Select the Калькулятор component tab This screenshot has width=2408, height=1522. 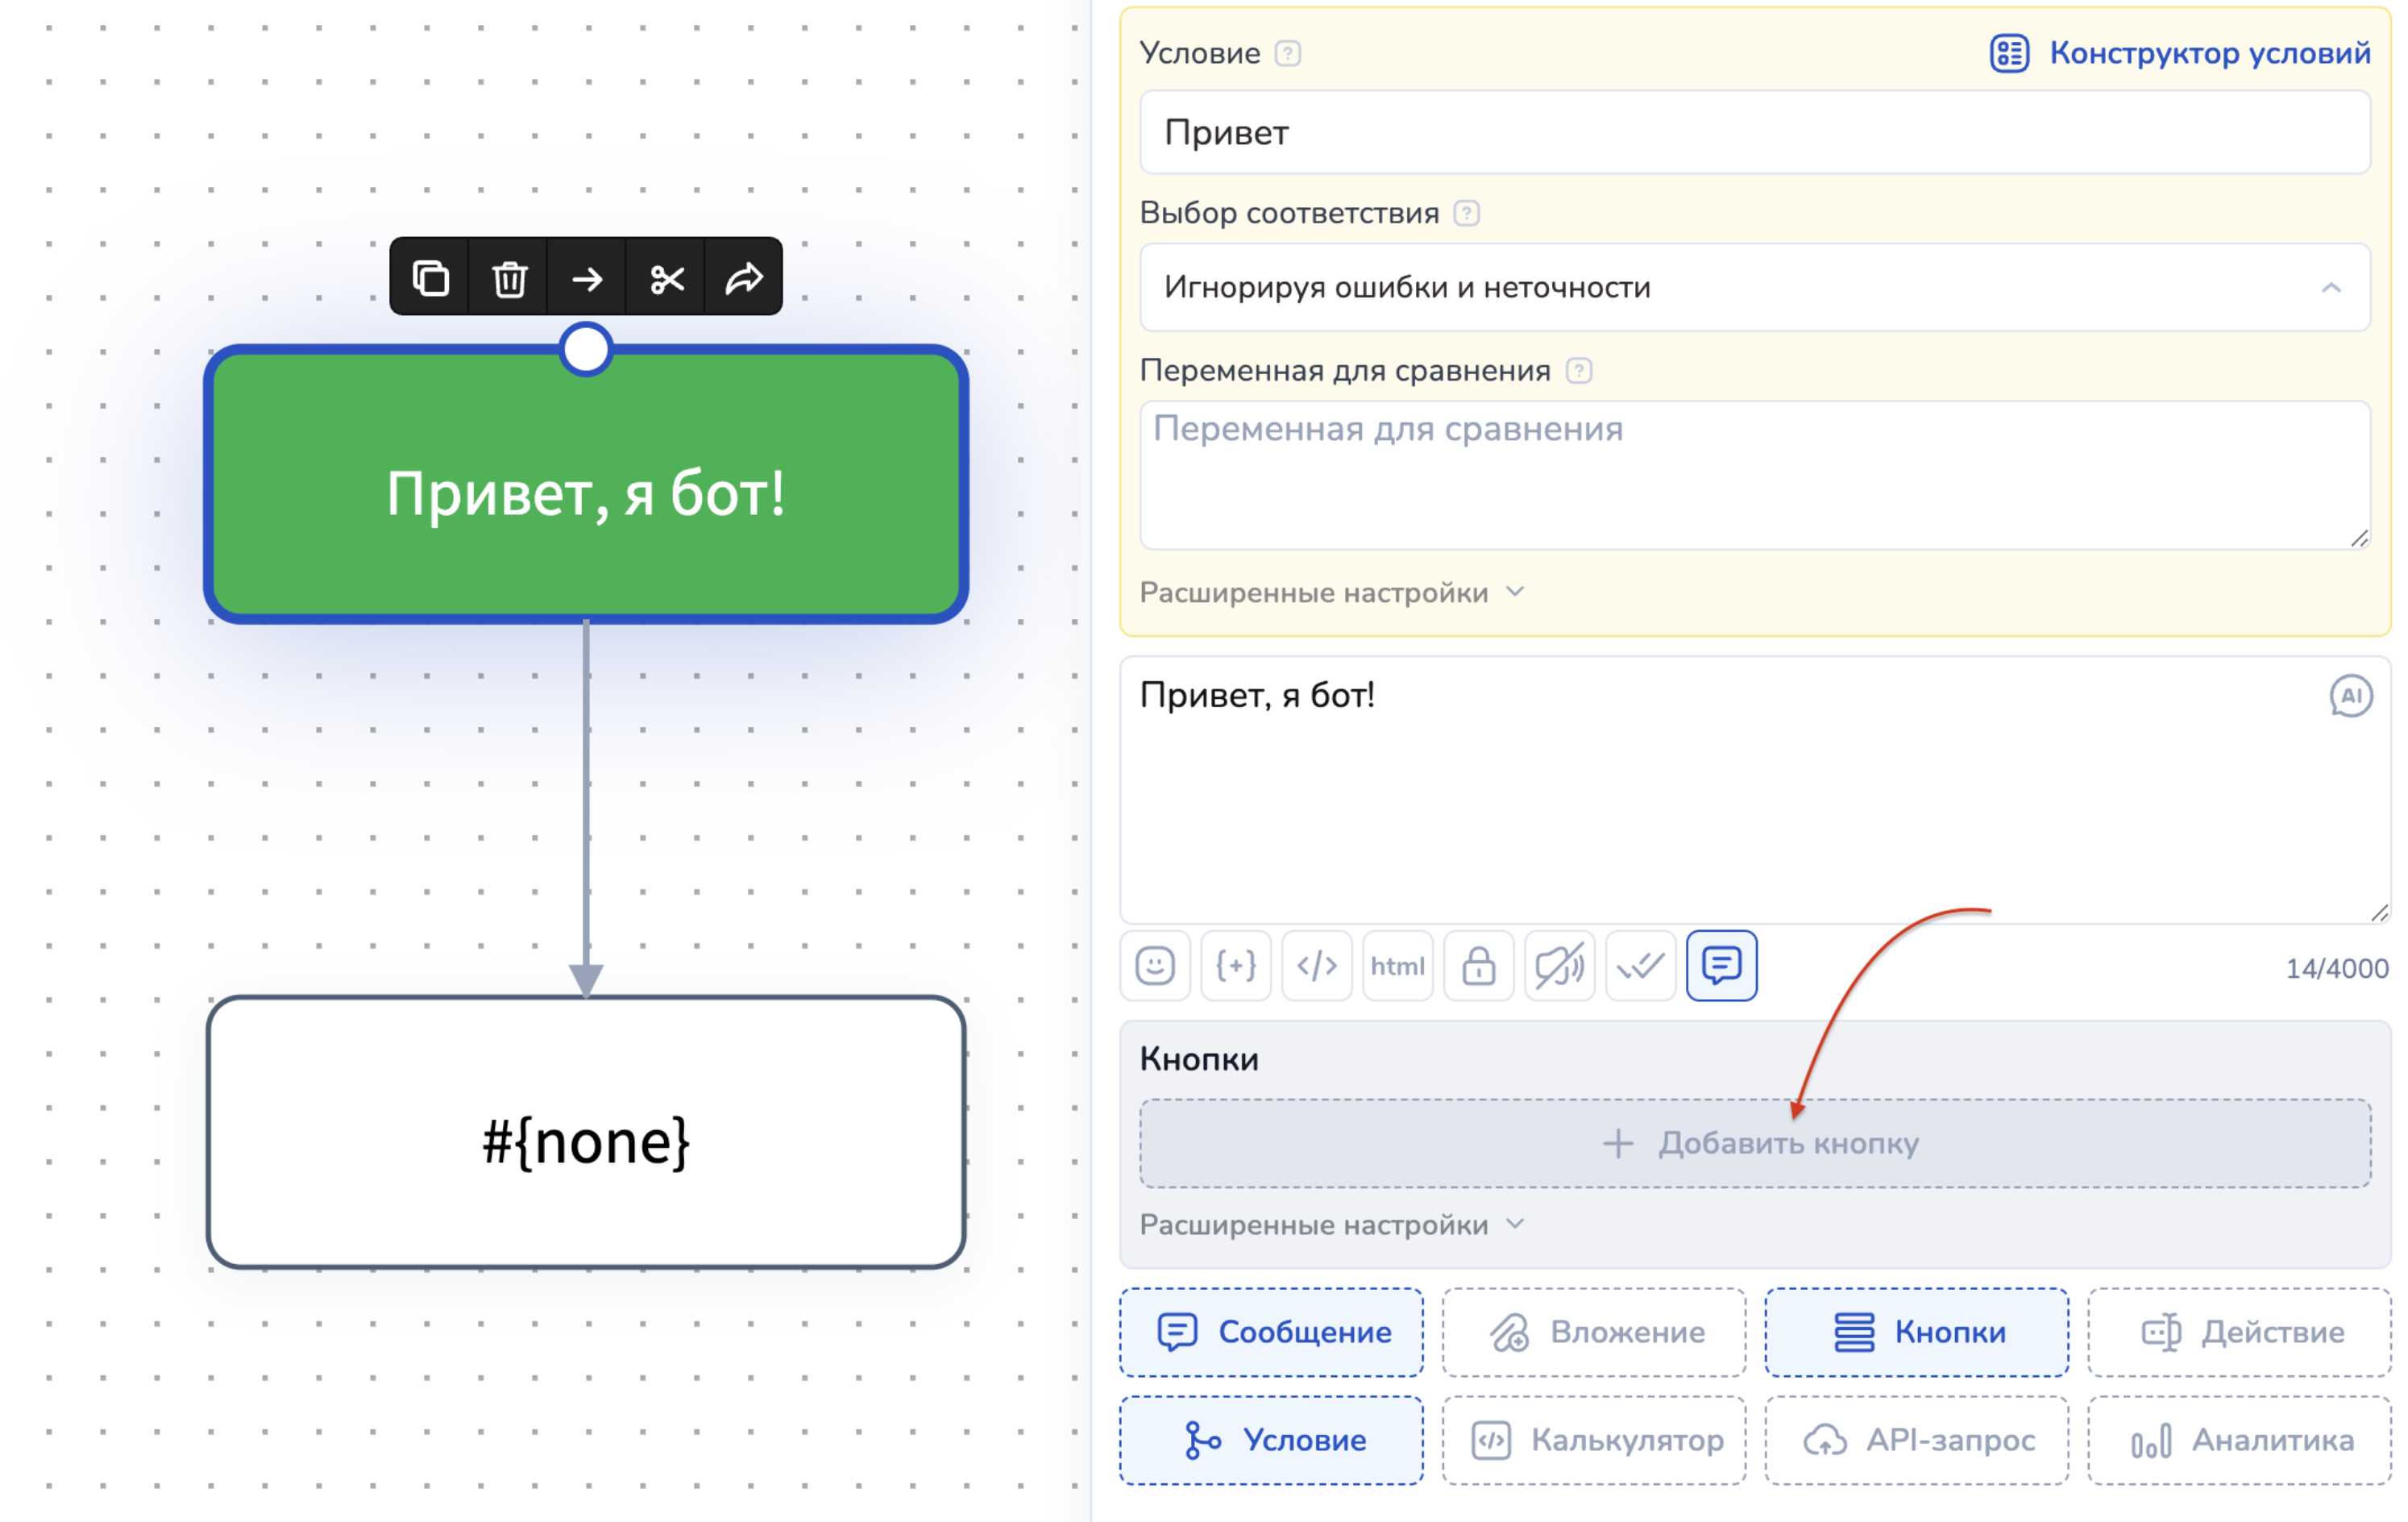(1594, 1440)
